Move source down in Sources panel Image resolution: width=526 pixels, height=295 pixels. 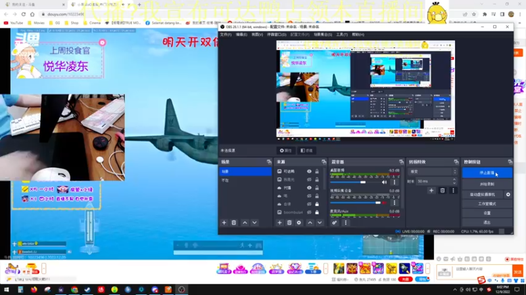coord(320,223)
